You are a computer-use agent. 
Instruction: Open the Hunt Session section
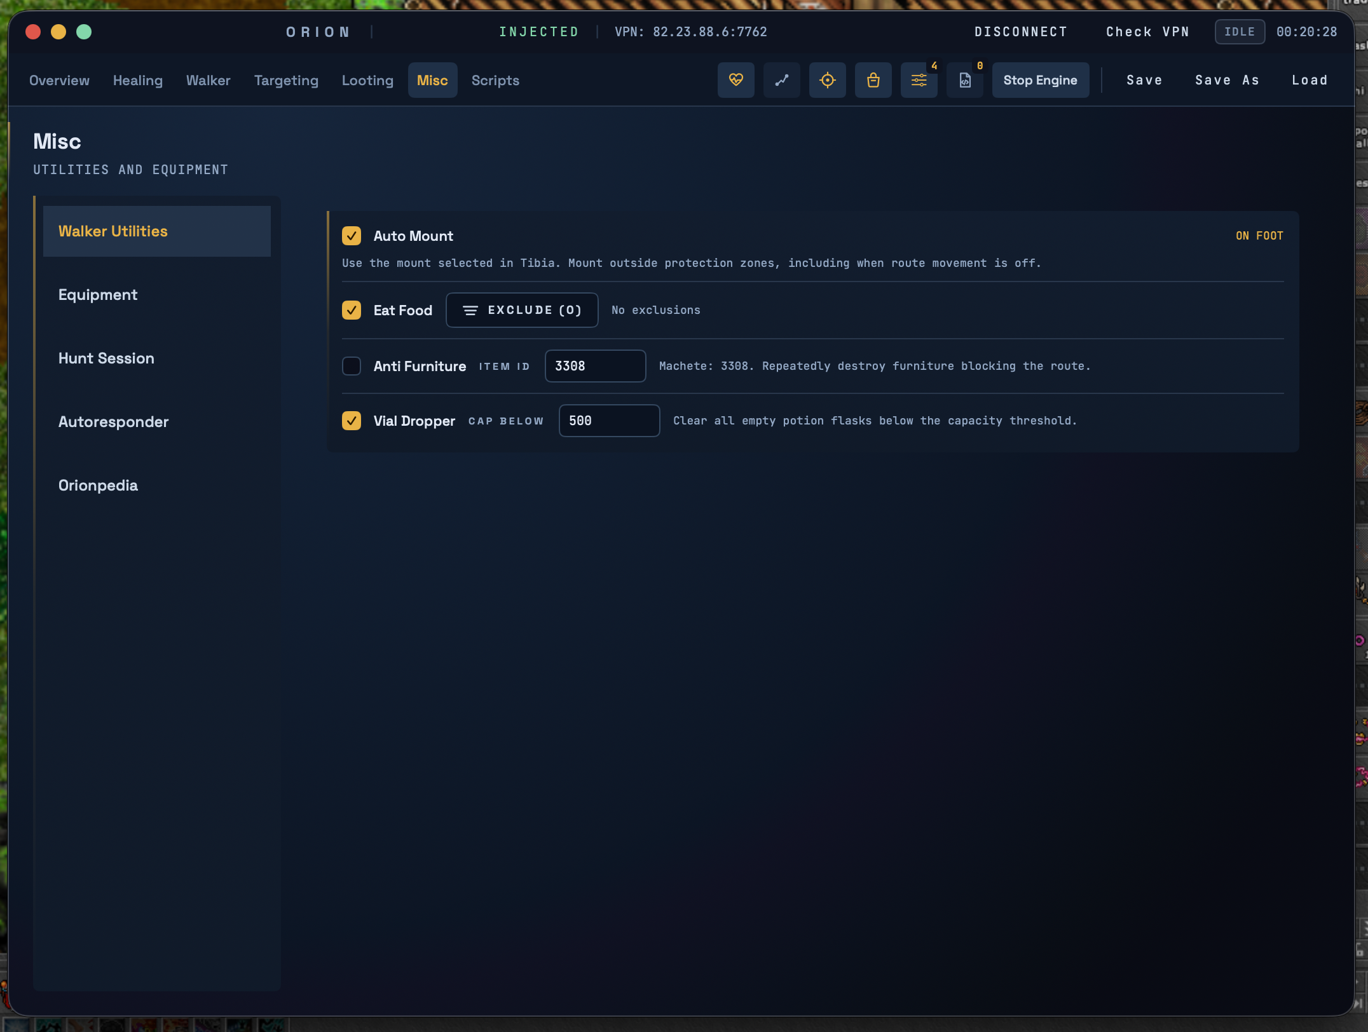157,358
